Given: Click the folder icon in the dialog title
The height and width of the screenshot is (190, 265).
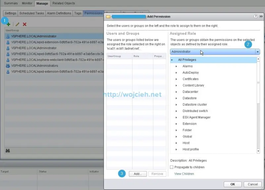Looking at the screenshot, I should [x=108, y=17].
